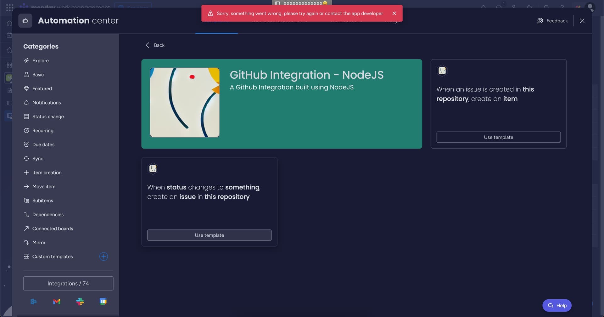The height and width of the screenshot is (317, 604).
Task: Open the Google Calendar integration icon
Action: coord(103,302)
